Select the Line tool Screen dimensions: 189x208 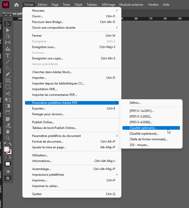tap(8, 62)
